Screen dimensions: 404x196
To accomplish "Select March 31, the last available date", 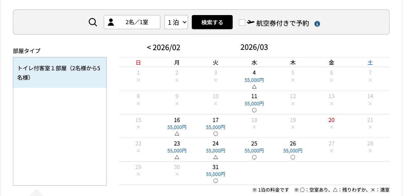I will (215, 174).
